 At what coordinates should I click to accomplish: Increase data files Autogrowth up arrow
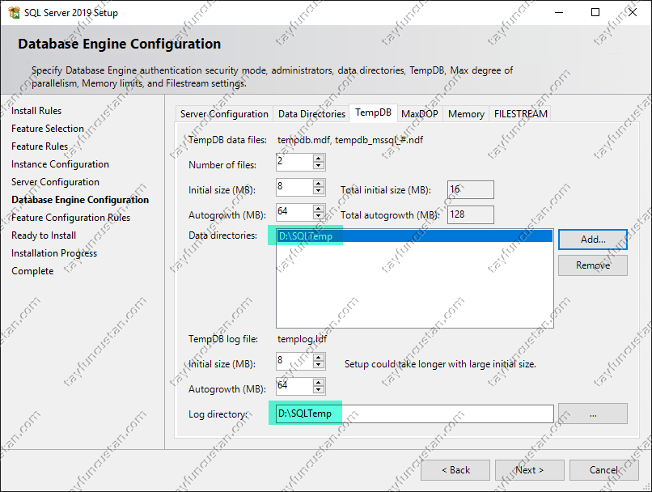click(319, 208)
